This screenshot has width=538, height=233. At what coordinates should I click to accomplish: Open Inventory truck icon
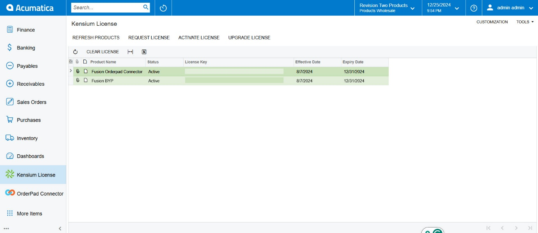pos(10,138)
